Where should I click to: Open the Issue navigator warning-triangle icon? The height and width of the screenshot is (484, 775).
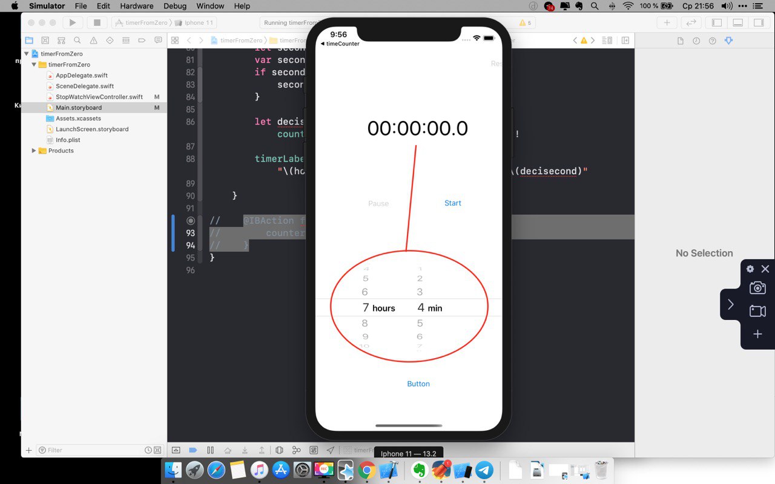pyautogui.click(x=93, y=41)
